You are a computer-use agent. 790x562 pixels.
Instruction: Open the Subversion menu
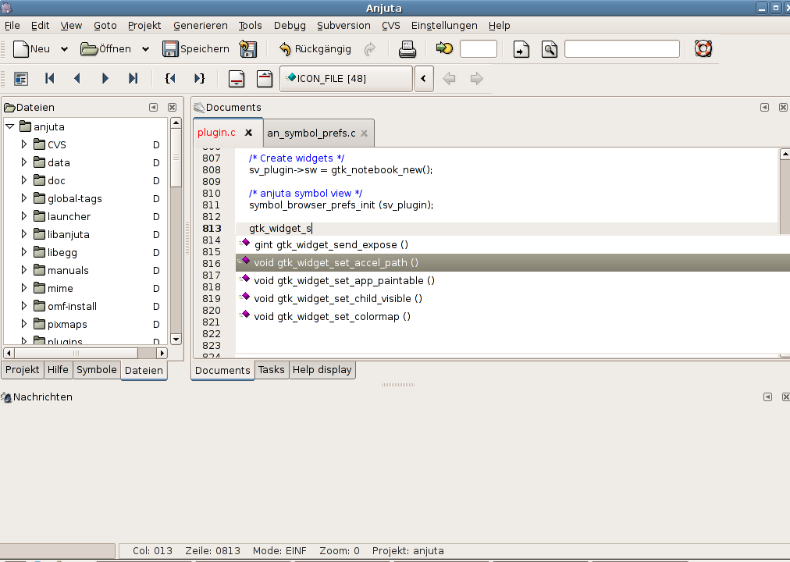[x=343, y=25]
